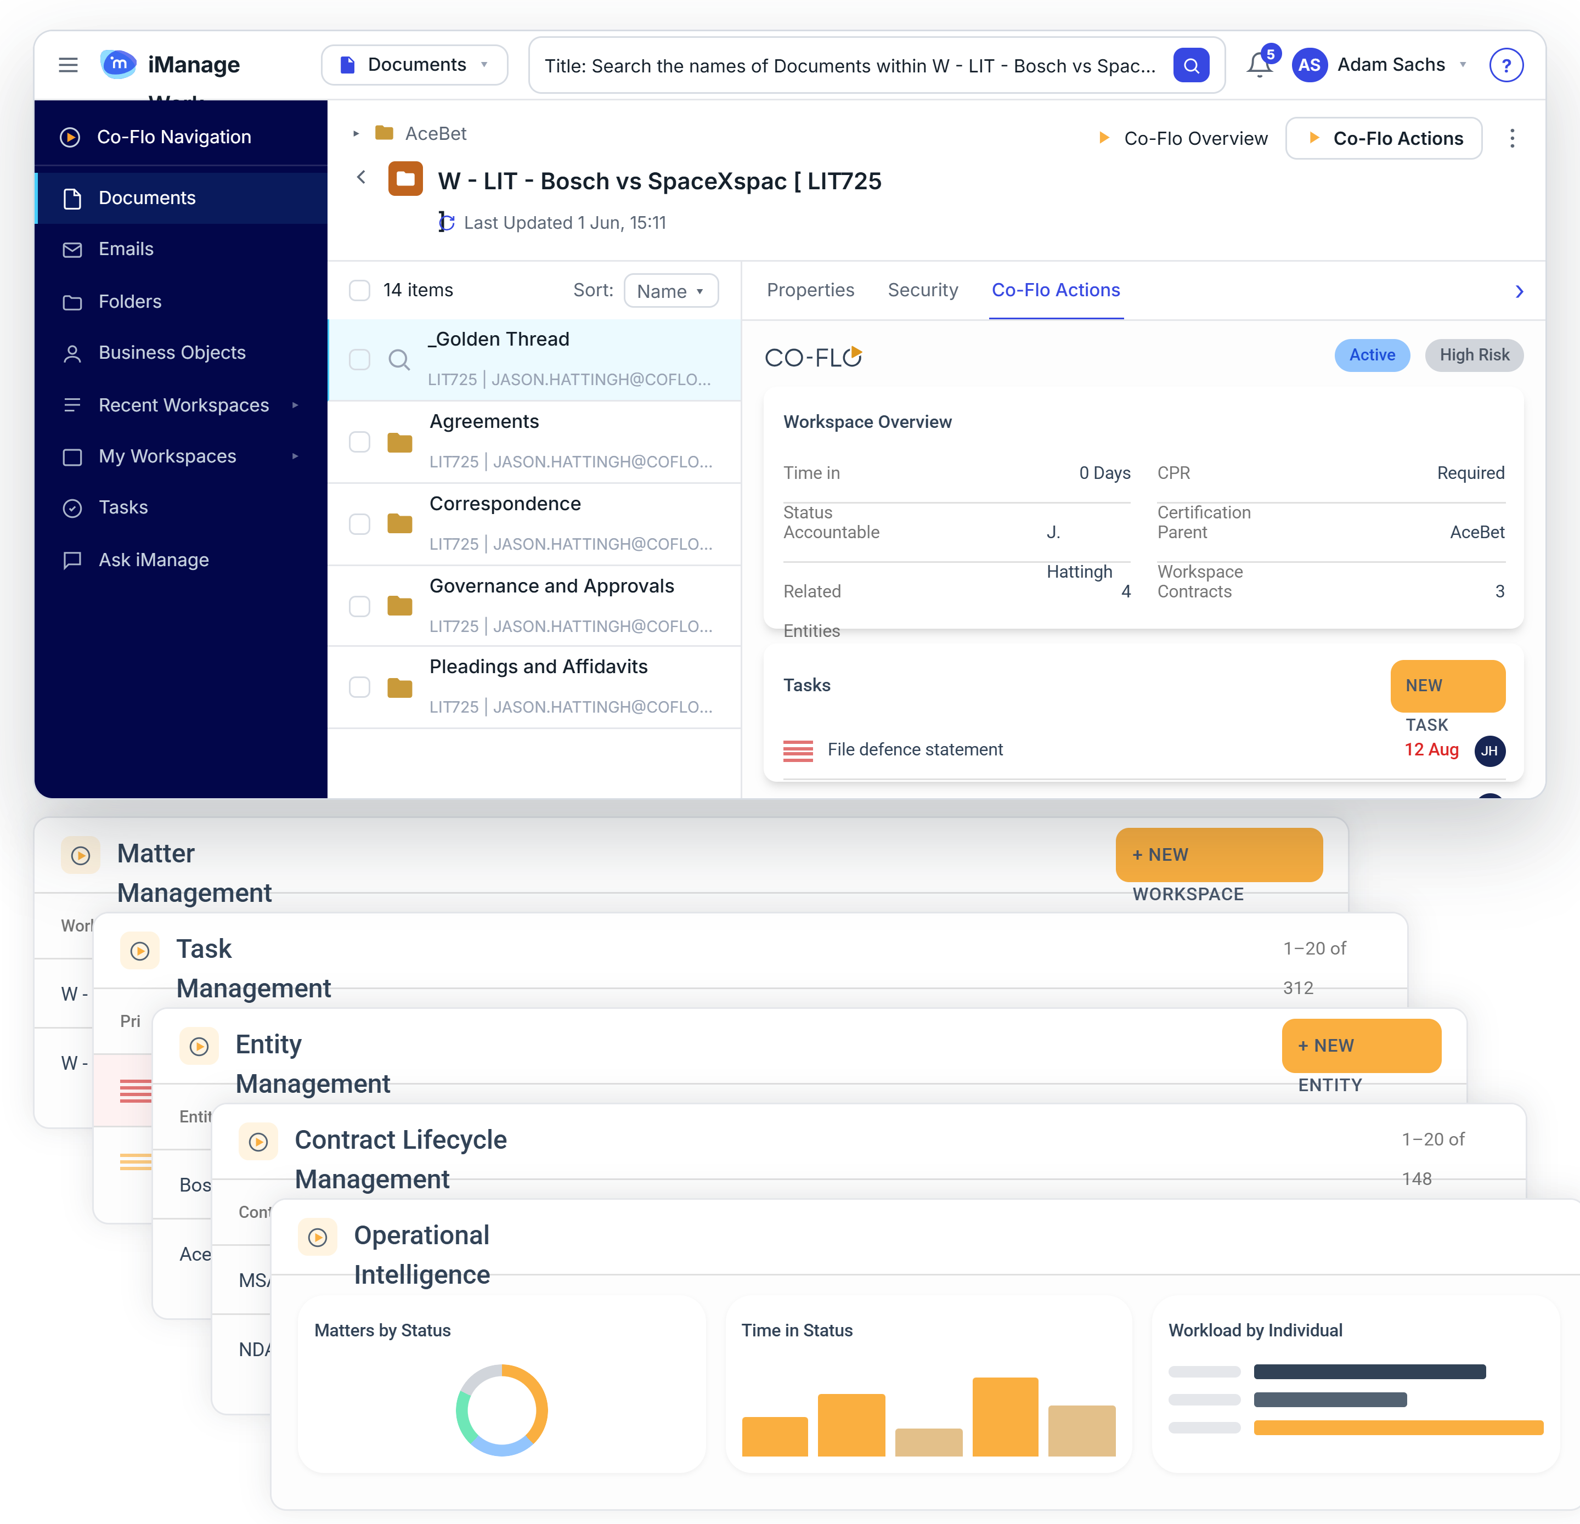The image size is (1580, 1524).
Task: Switch to the Properties tab
Action: click(810, 290)
